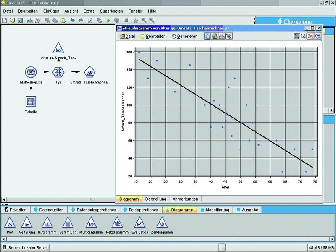Viewport: 336px width, 252px height.
Task: Run the stream with the green play button
Action: [x=109, y=20]
